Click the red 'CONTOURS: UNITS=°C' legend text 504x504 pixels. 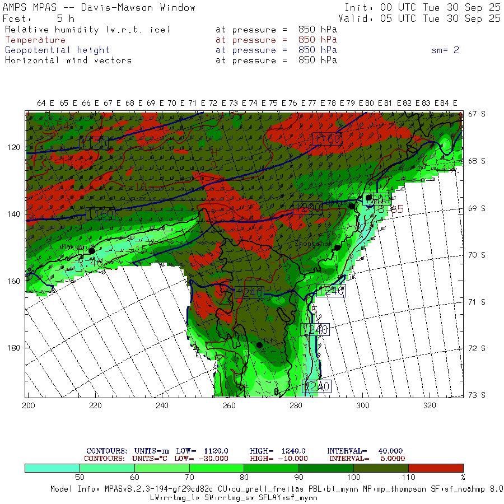[x=125, y=459]
